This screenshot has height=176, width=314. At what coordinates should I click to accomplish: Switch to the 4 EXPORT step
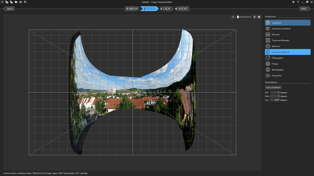coord(181,9)
